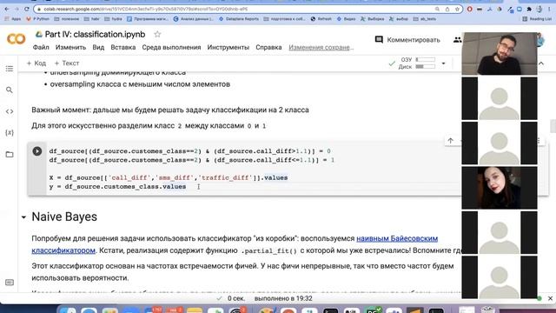The width and height of the screenshot is (556, 313).
Task: Open the Apps bookmark
Action: pyautogui.click(x=13, y=19)
